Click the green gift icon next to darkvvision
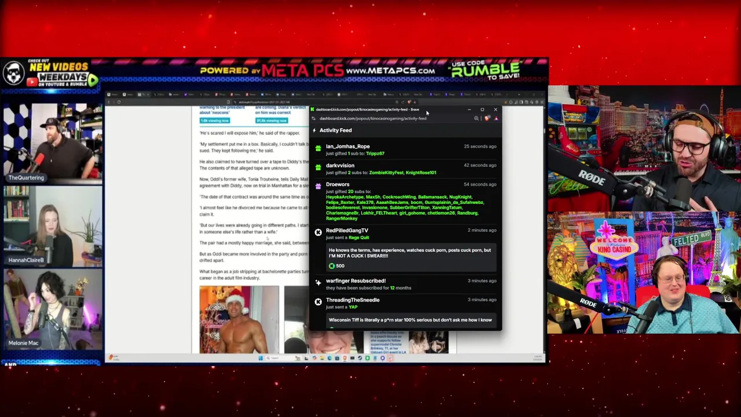Image resolution: width=741 pixels, height=417 pixels. pos(318,168)
